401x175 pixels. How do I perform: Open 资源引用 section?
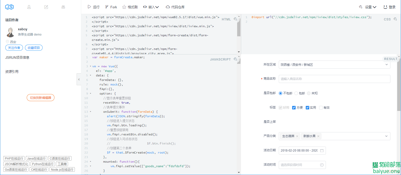pos(12,72)
